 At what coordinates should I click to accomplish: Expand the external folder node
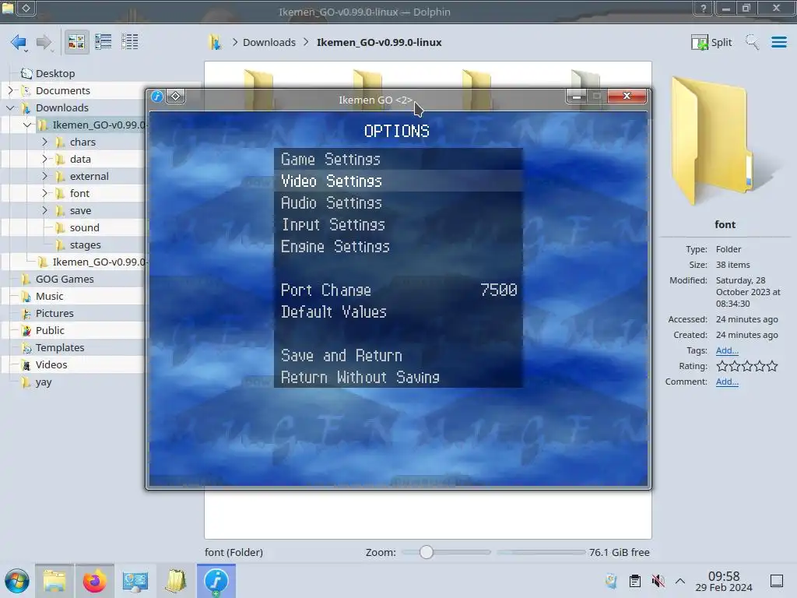(x=44, y=176)
